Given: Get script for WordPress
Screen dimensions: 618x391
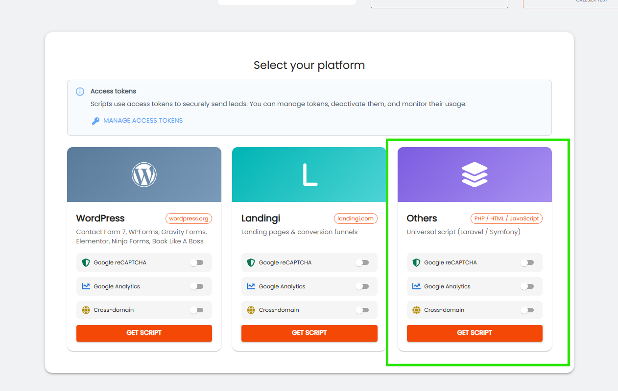Looking at the screenshot, I should pyautogui.click(x=144, y=333).
